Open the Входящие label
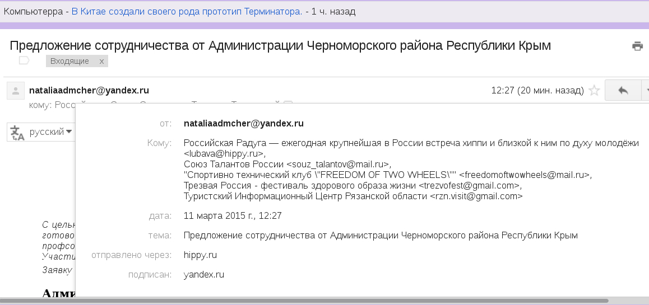 pos(69,62)
